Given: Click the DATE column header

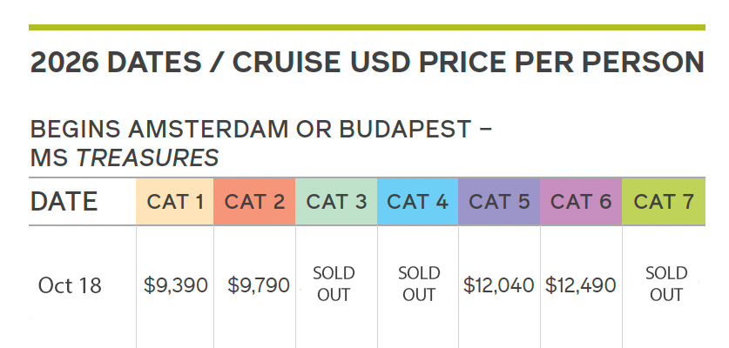Looking at the screenshot, I should point(64,202).
